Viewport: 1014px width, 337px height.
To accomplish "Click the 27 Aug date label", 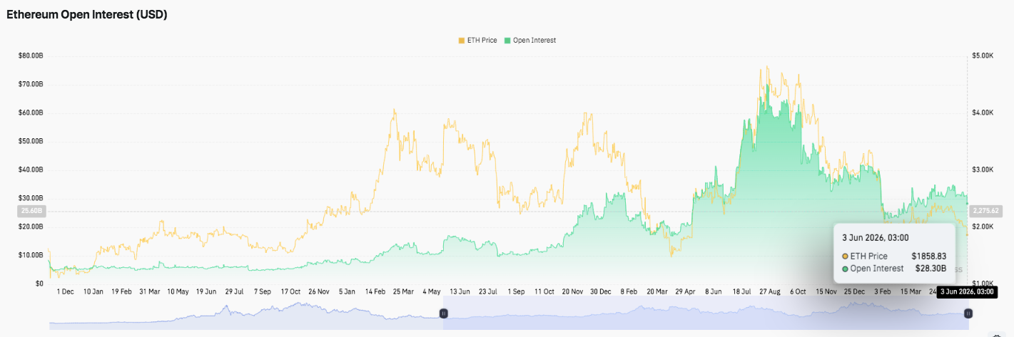I will 769,291.
